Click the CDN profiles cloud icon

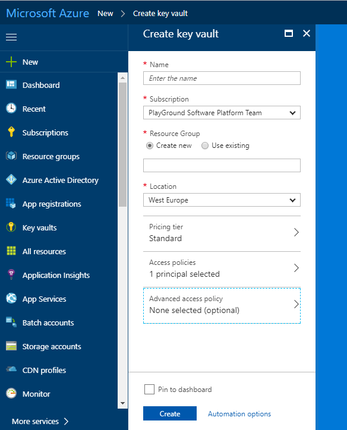pyautogui.click(x=11, y=369)
